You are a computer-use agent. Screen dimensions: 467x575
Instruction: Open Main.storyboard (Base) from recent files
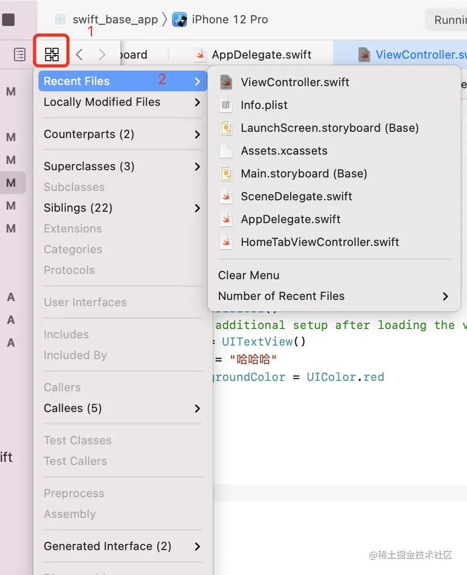[x=334, y=173]
